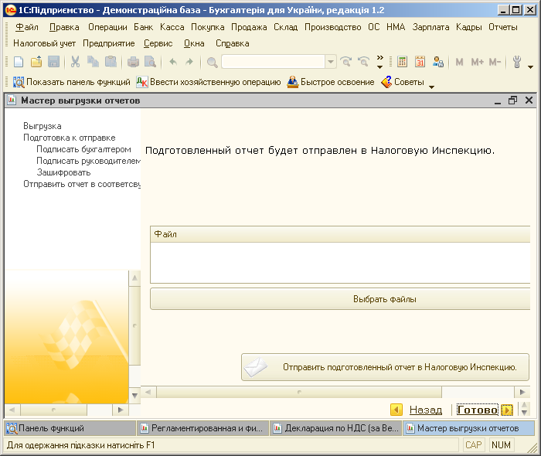Click the Paste clipboard icon
Viewport: 541px width, 456px height.
(x=111, y=62)
